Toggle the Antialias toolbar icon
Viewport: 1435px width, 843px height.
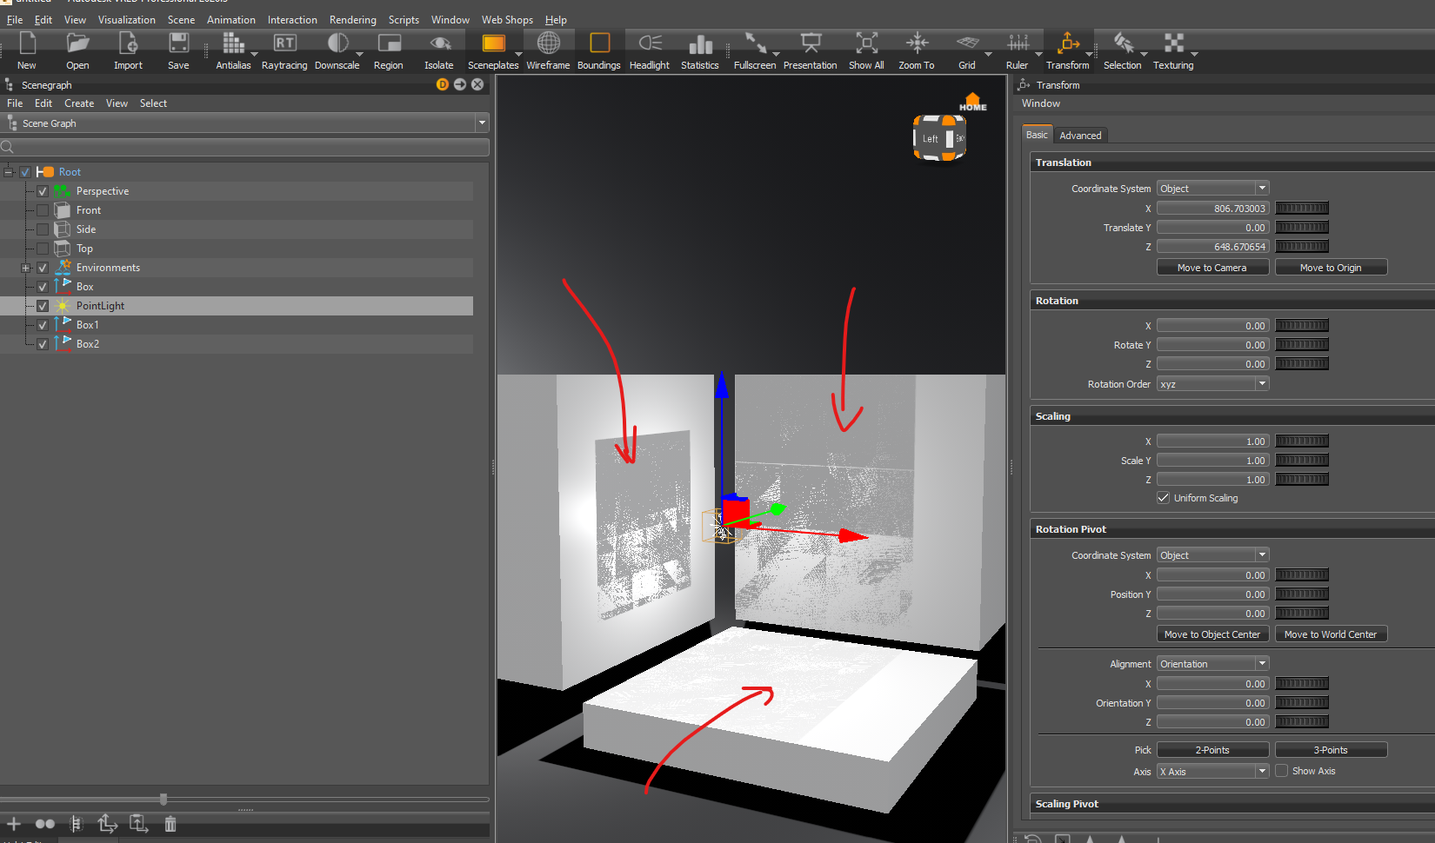pyautogui.click(x=233, y=43)
